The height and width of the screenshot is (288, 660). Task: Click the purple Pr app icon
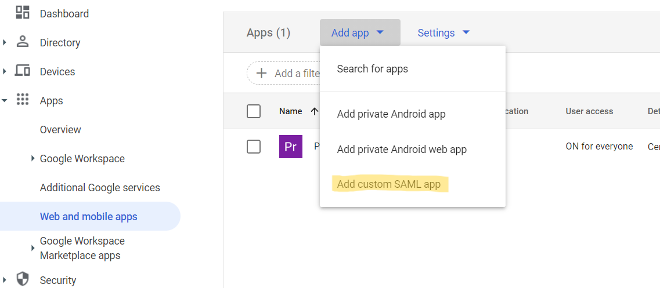point(290,146)
